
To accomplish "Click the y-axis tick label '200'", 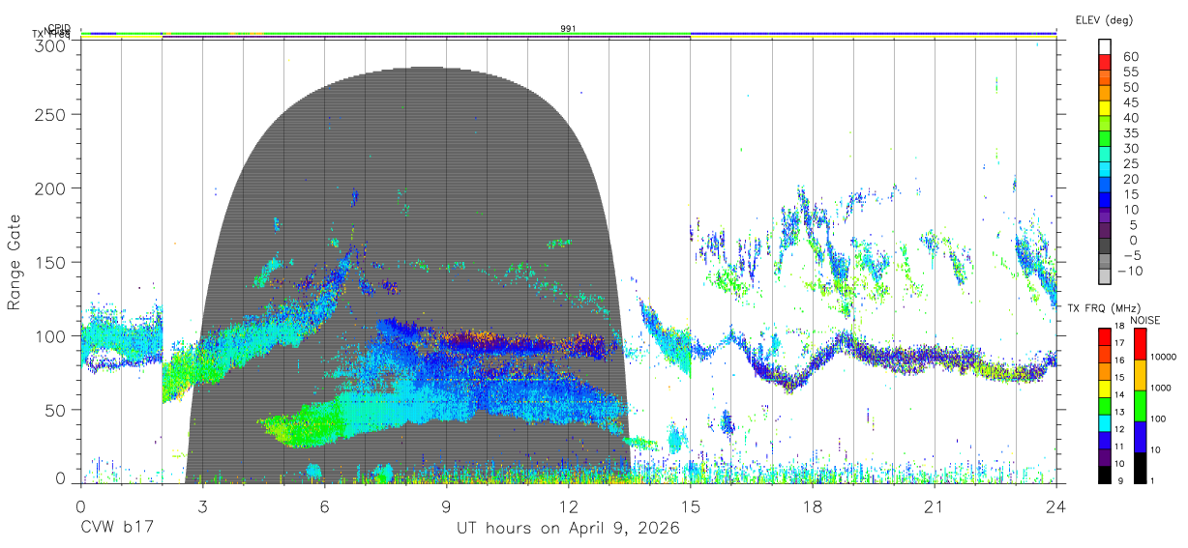I will tap(50, 187).
